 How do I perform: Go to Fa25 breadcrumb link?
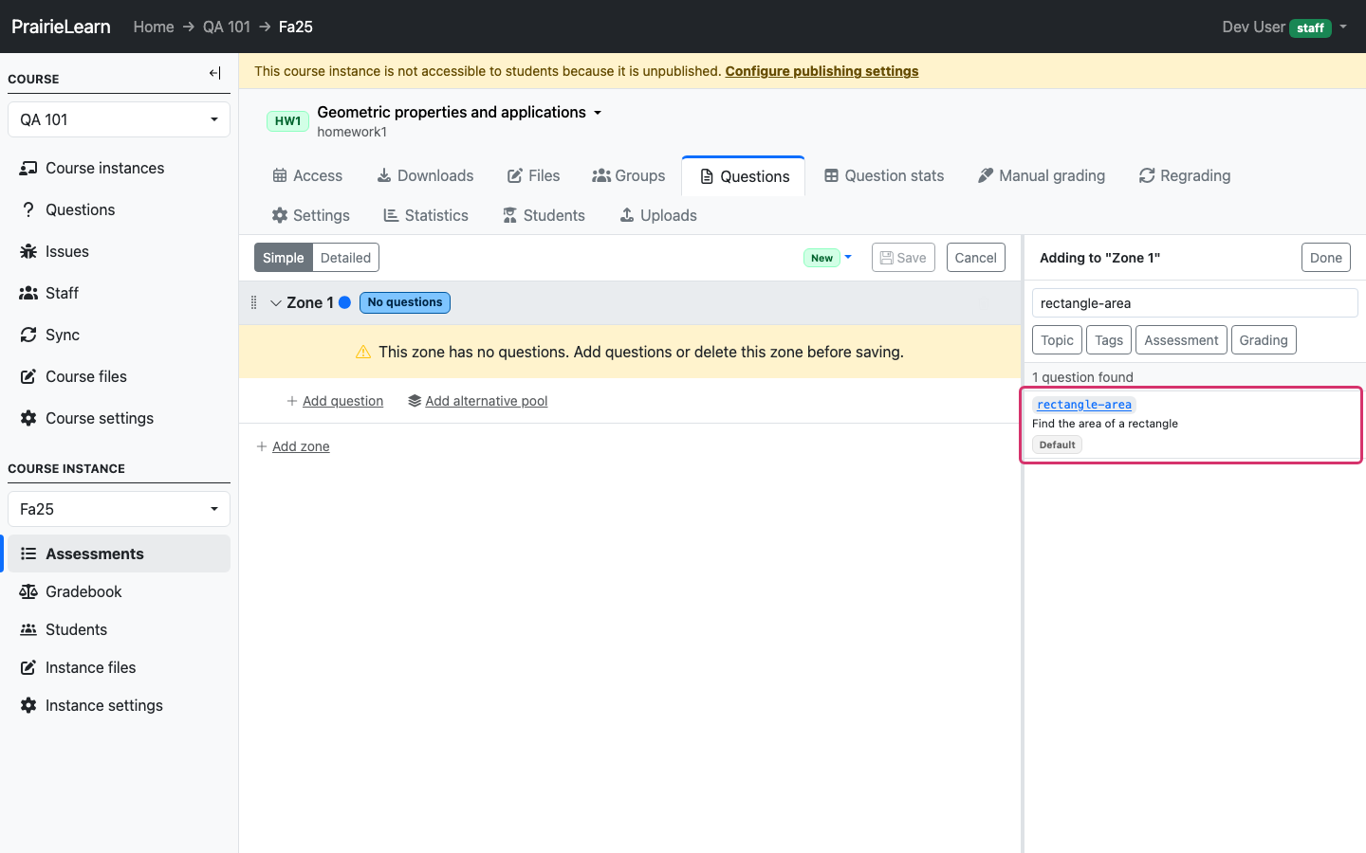point(296,27)
